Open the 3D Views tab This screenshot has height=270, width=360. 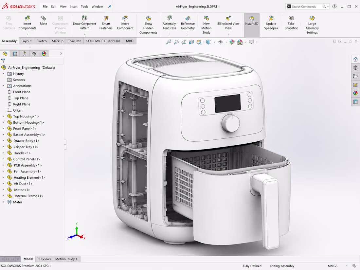click(x=44, y=259)
